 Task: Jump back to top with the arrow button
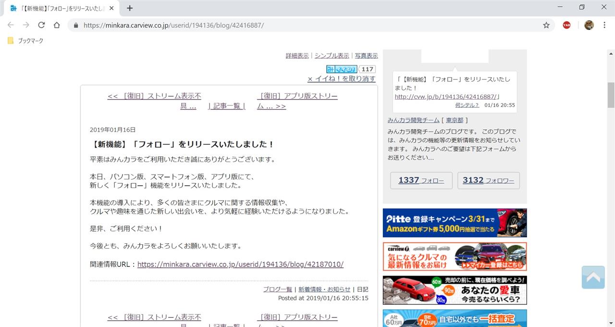coord(593,277)
